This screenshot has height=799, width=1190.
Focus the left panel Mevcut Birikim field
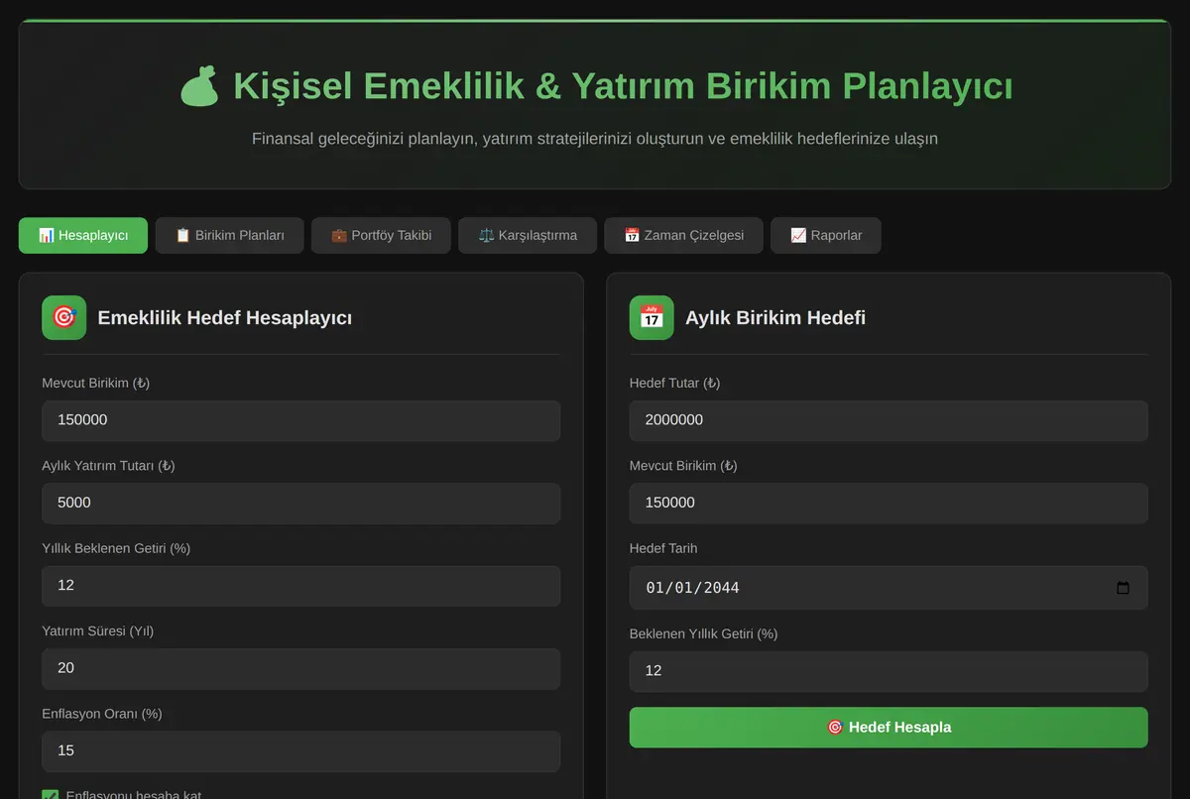click(301, 420)
